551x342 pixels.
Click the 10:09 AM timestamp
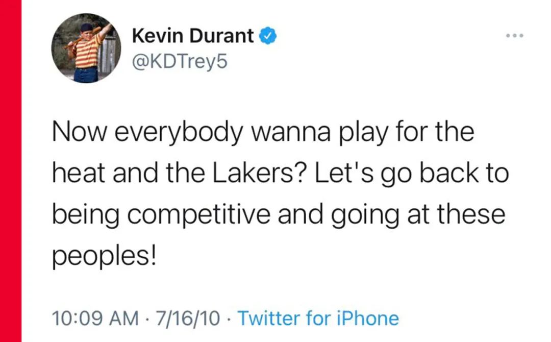pos(95,318)
